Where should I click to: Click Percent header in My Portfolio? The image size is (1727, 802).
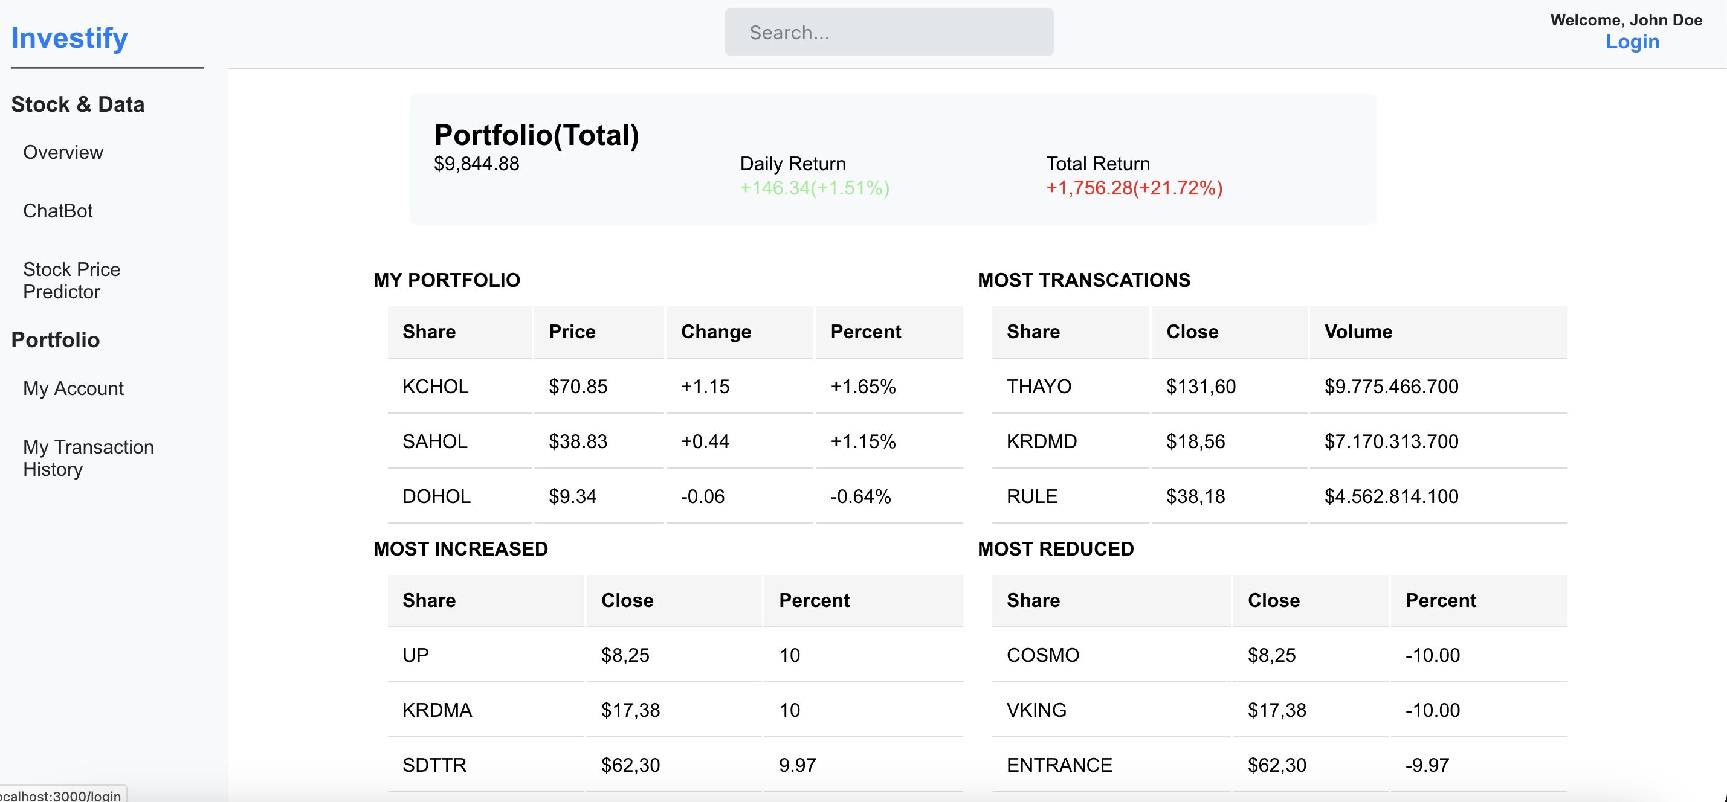point(865,332)
